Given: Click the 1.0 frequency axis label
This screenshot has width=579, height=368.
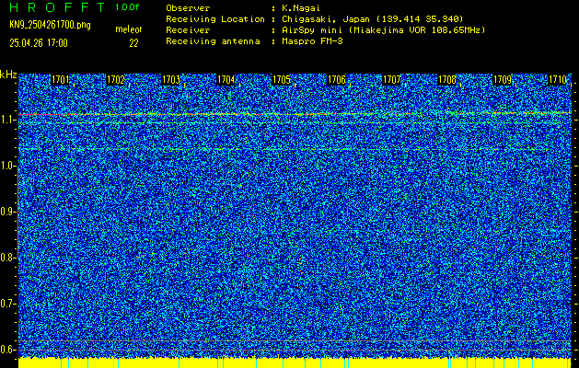Looking at the screenshot, I should [8, 166].
